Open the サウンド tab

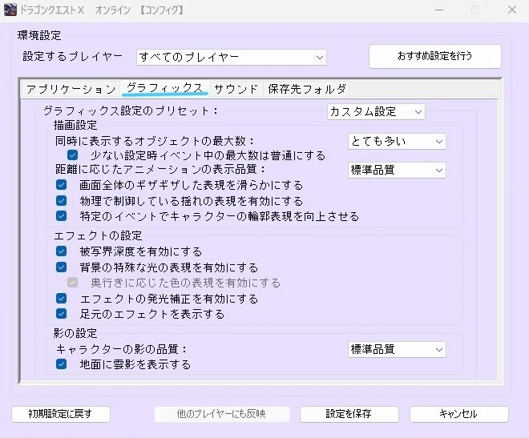(236, 89)
